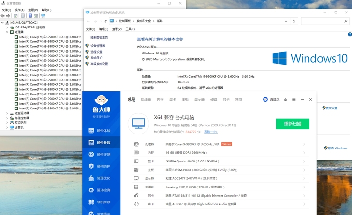This screenshot has height=215, width=352.
Task: Open 编辑(E) menu in Control Panel
Action: tap(103, 29)
